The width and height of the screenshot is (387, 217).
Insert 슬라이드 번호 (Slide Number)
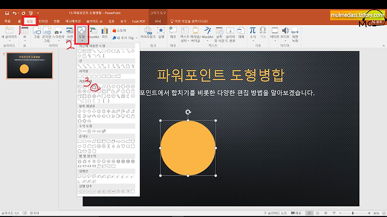pyautogui.click(x=230, y=34)
